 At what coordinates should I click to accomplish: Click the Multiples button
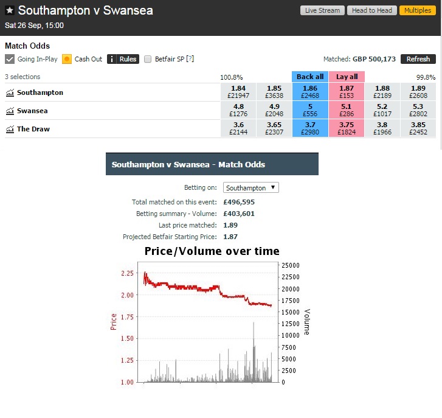418,10
